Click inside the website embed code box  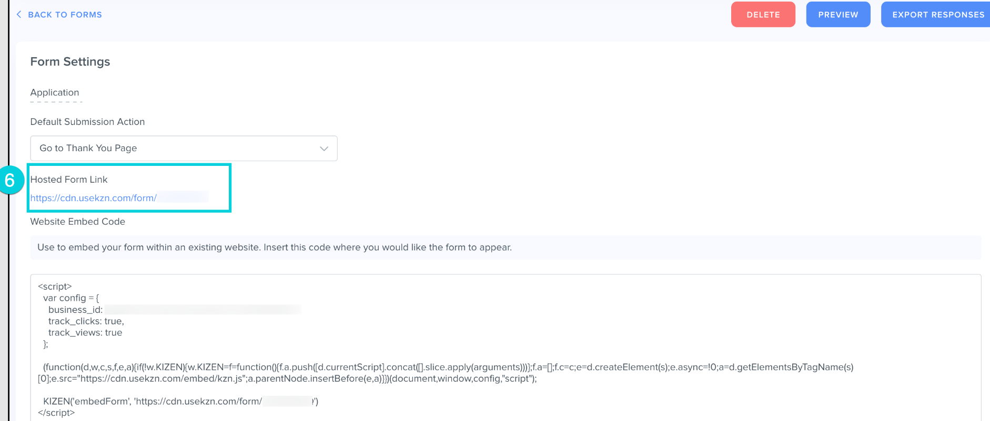pyautogui.click(x=506, y=348)
